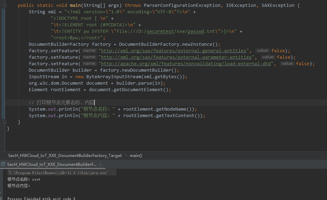Click the method end fold marker

tap(5, 122)
